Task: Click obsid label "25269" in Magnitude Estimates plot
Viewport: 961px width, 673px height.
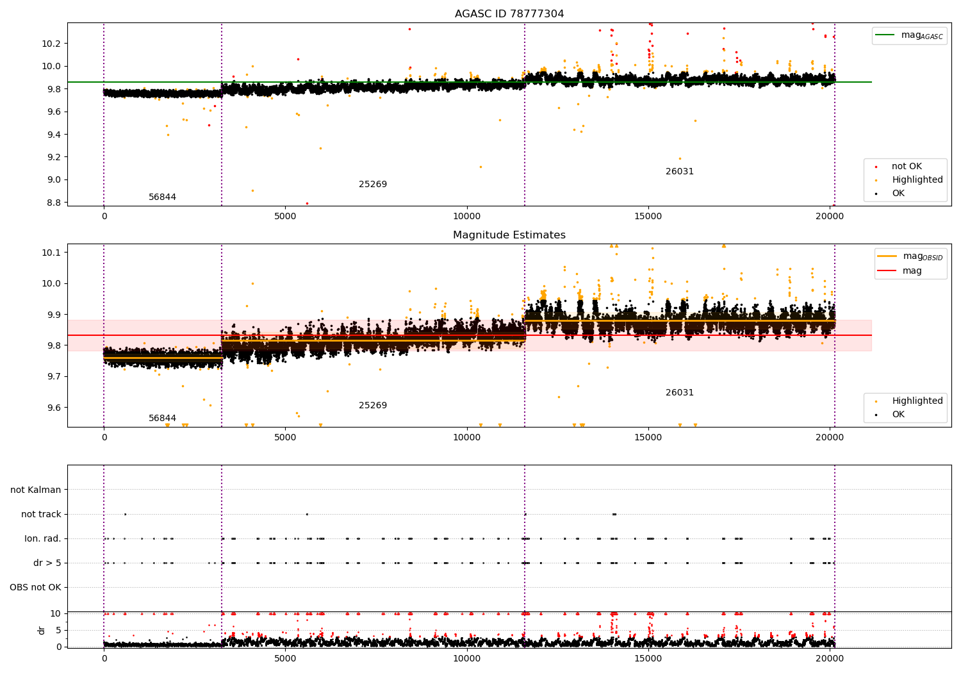Action: pyautogui.click(x=373, y=406)
